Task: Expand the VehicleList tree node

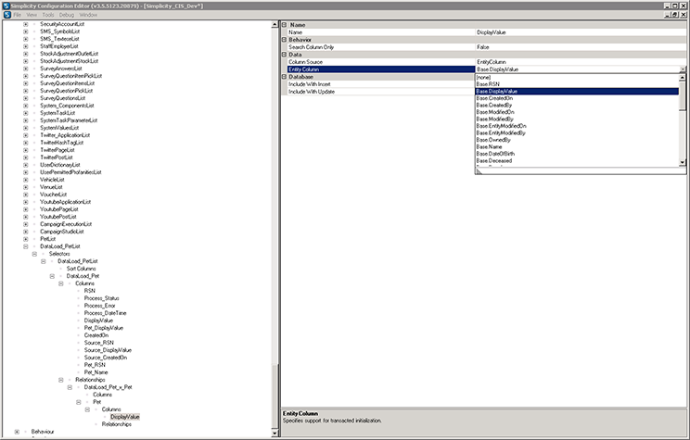Action: tap(26, 180)
